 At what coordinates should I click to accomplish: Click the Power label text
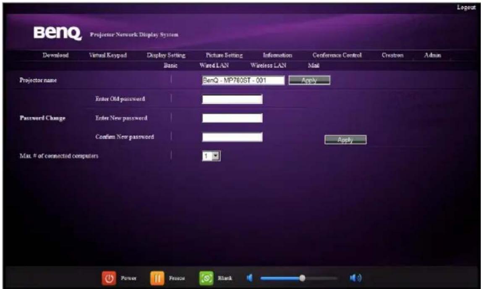128,278
